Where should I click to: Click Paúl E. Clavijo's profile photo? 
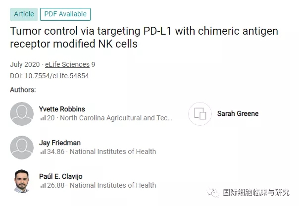tap(22, 181)
